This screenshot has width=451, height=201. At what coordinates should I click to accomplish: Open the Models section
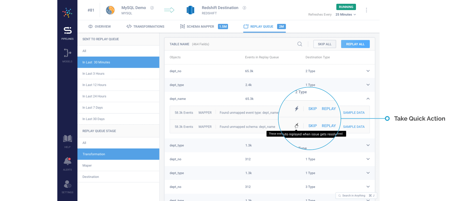point(67,56)
